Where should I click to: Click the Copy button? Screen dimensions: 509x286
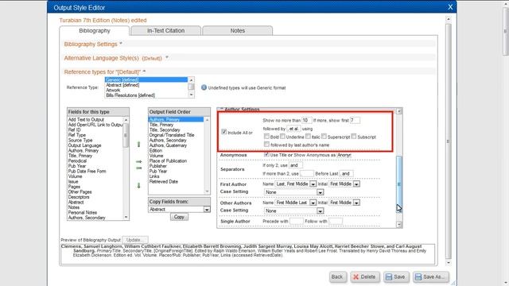point(179,217)
